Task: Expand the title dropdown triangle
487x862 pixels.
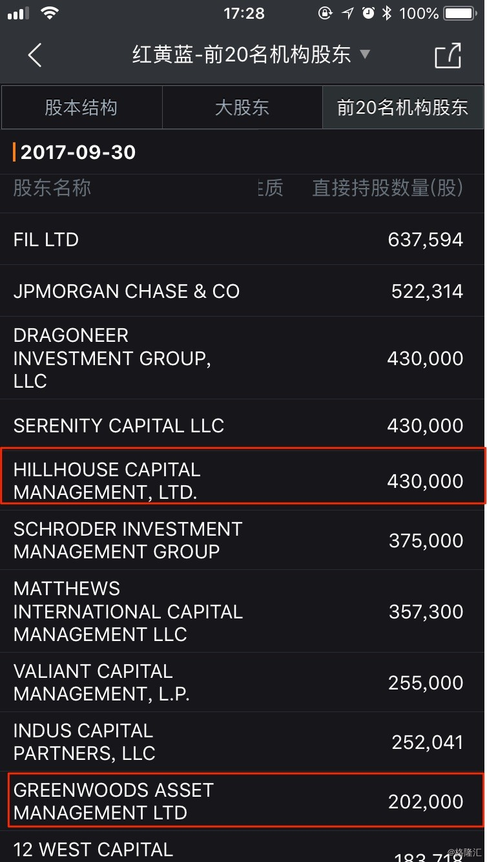Action: 365,54
